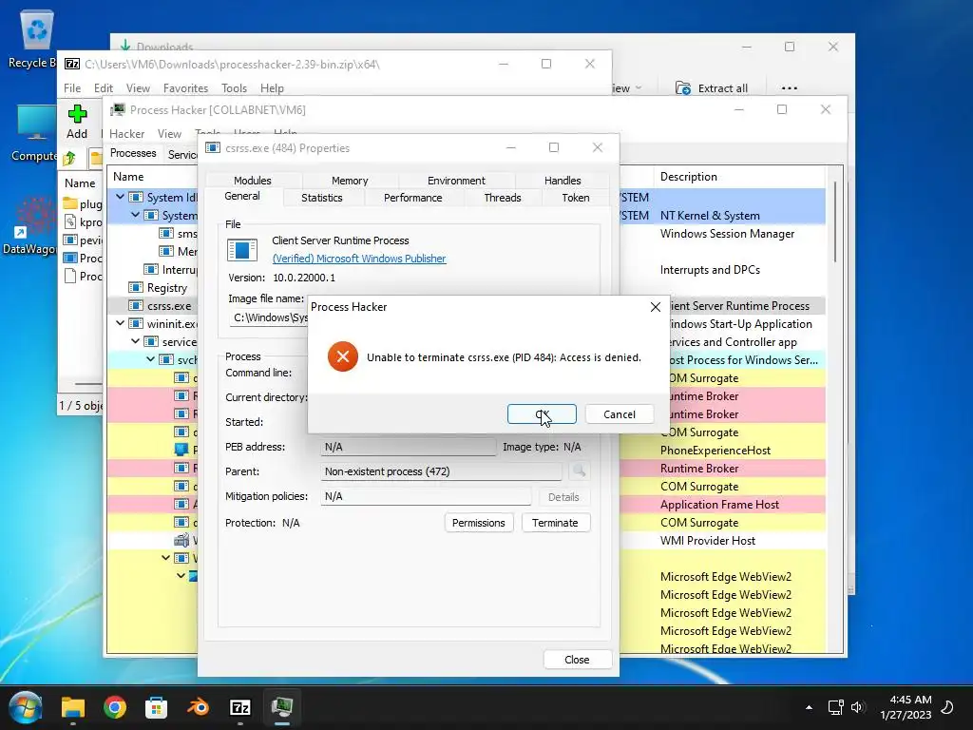Screen dimensions: 973x730
Task: Select the Processes tab in Process Hacker
Action: [x=133, y=153]
